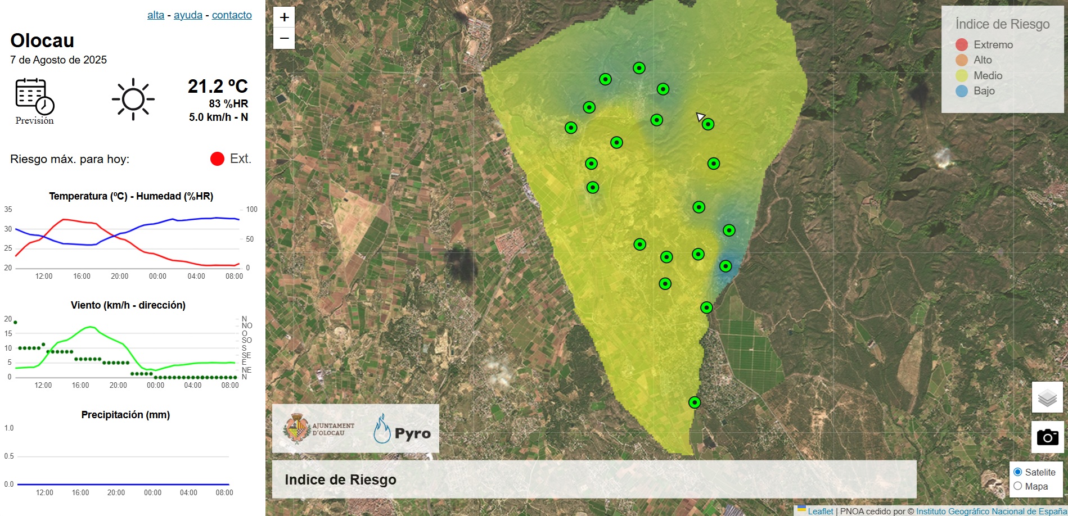Switch to Mapa view

tap(1018, 486)
